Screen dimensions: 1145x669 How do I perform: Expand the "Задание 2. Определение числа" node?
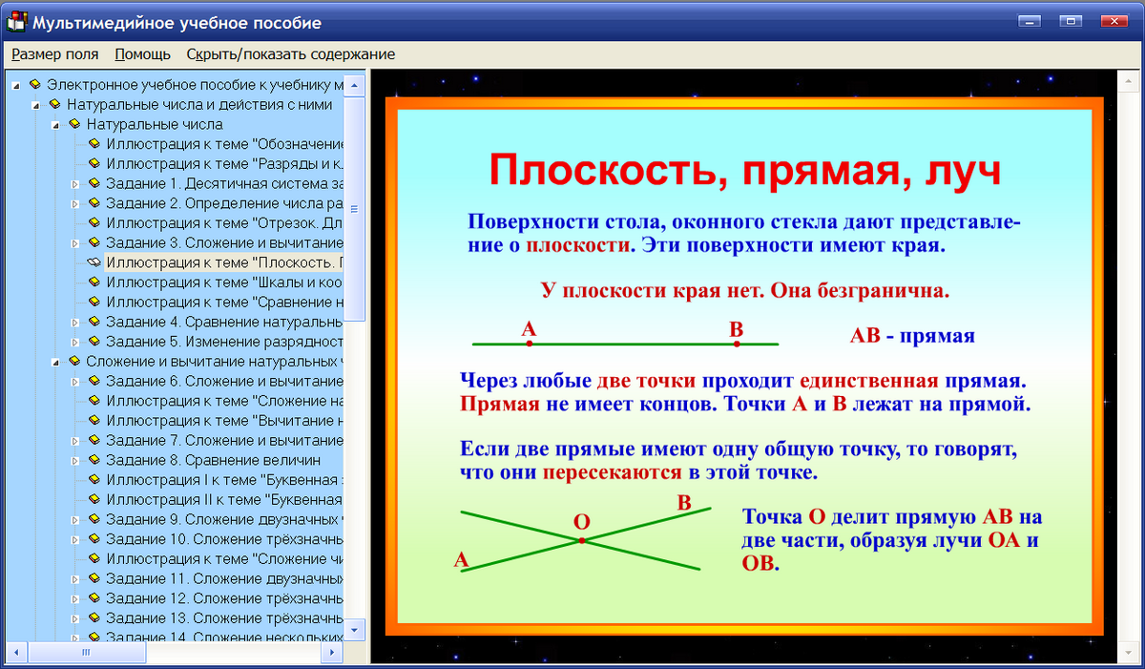(76, 203)
